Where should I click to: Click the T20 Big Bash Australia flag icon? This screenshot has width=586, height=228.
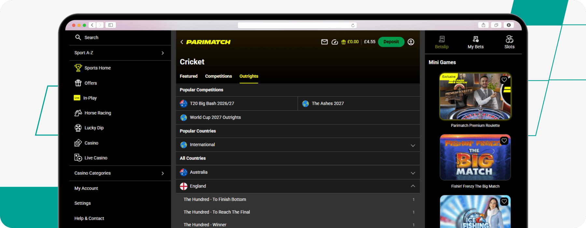(x=184, y=103)
